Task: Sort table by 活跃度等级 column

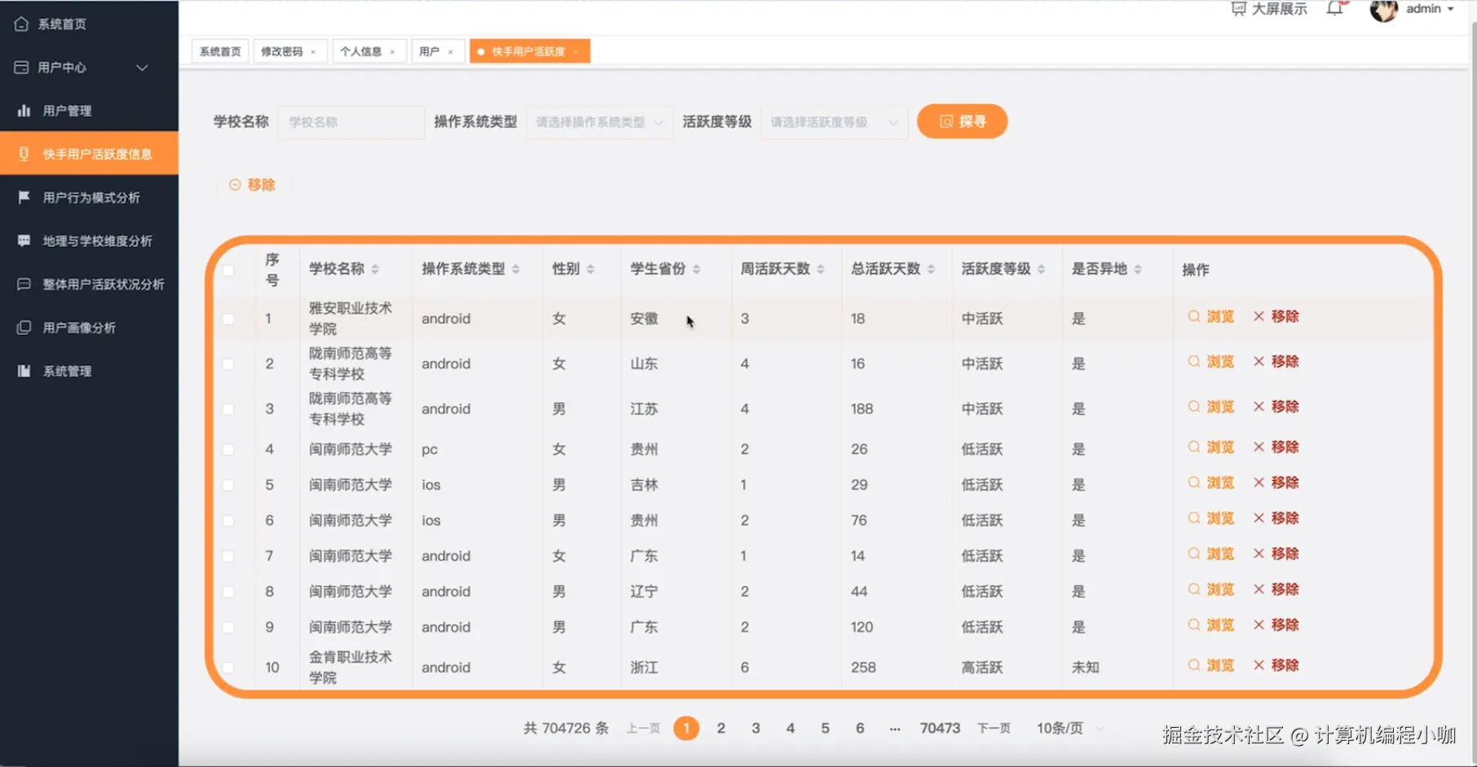Action: (x=1042, y=269)
